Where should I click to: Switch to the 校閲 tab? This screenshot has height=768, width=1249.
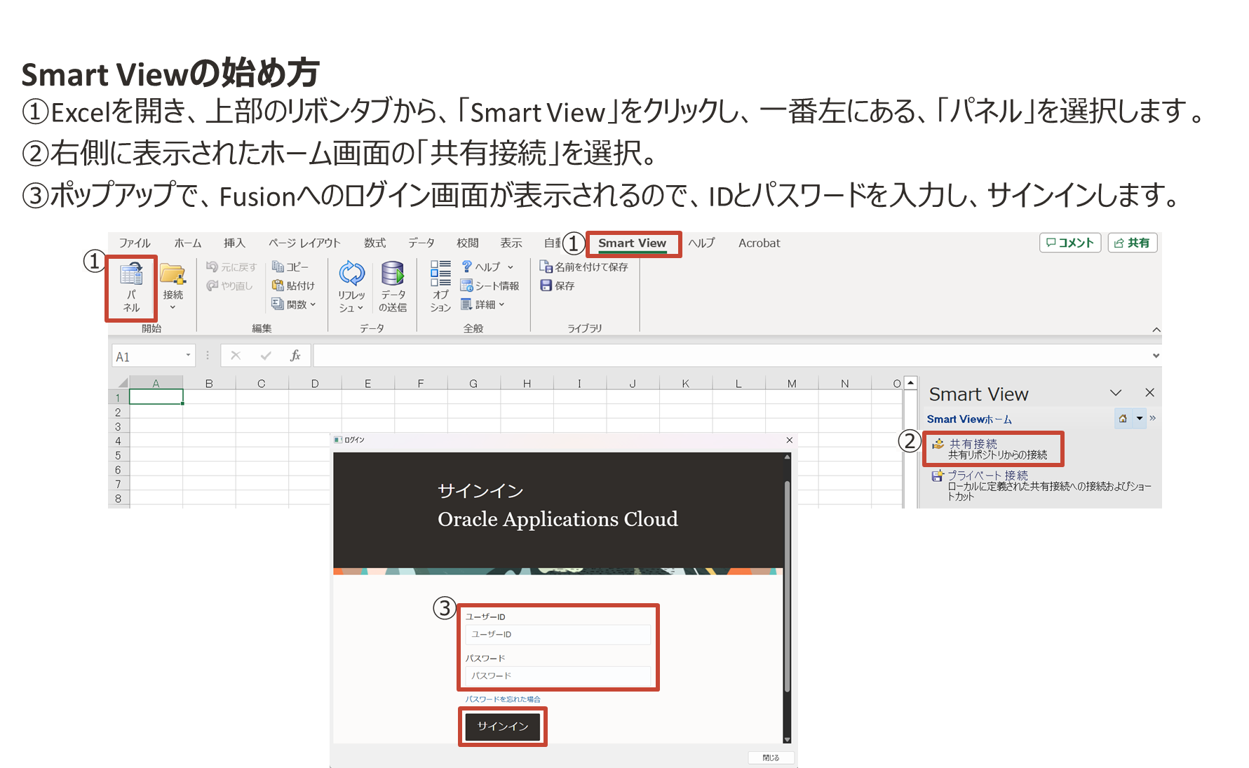(x=468, y=243)
